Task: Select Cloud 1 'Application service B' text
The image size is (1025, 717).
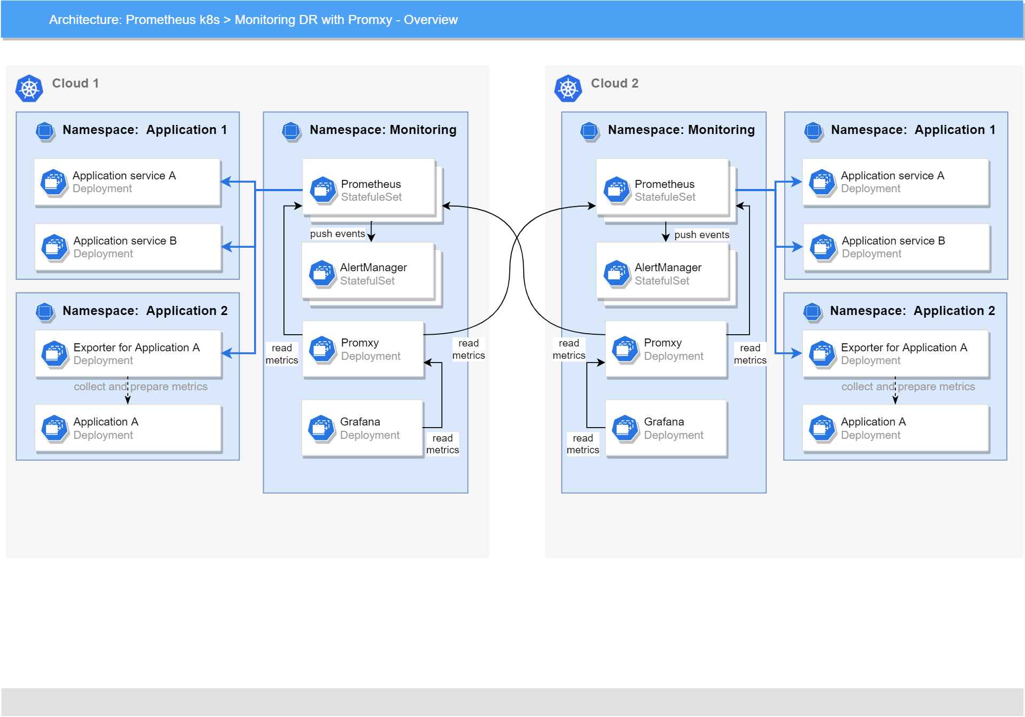Action: (125, 241)
